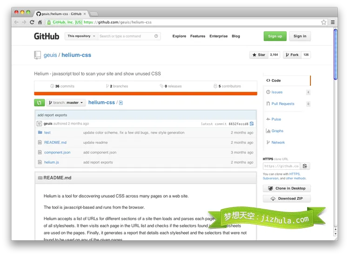Go to the browser home icon
This screenshot has height=256, width=349.
(x=40, y=22)
